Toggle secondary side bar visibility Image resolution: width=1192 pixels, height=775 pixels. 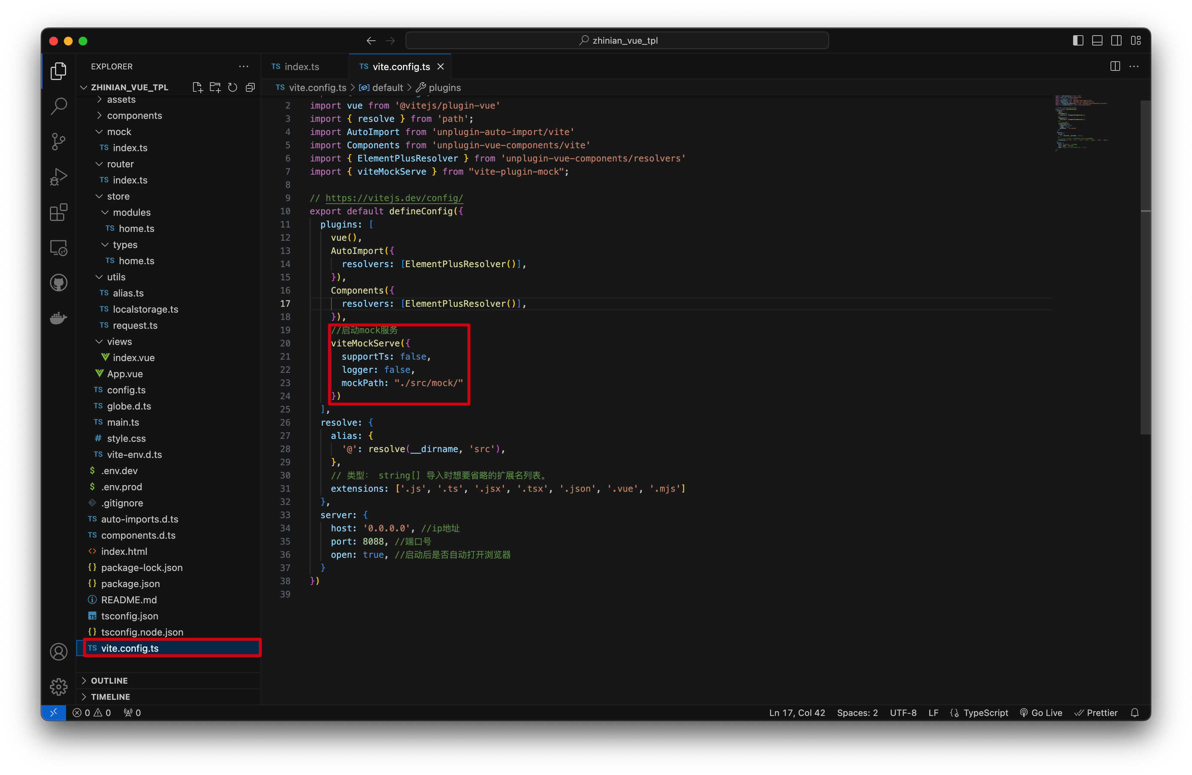pyautogui.click(x=1116, y=41)
